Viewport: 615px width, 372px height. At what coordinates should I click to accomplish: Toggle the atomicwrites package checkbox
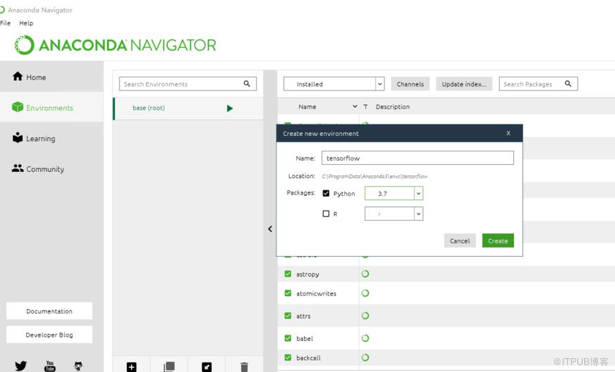[288, 293]
